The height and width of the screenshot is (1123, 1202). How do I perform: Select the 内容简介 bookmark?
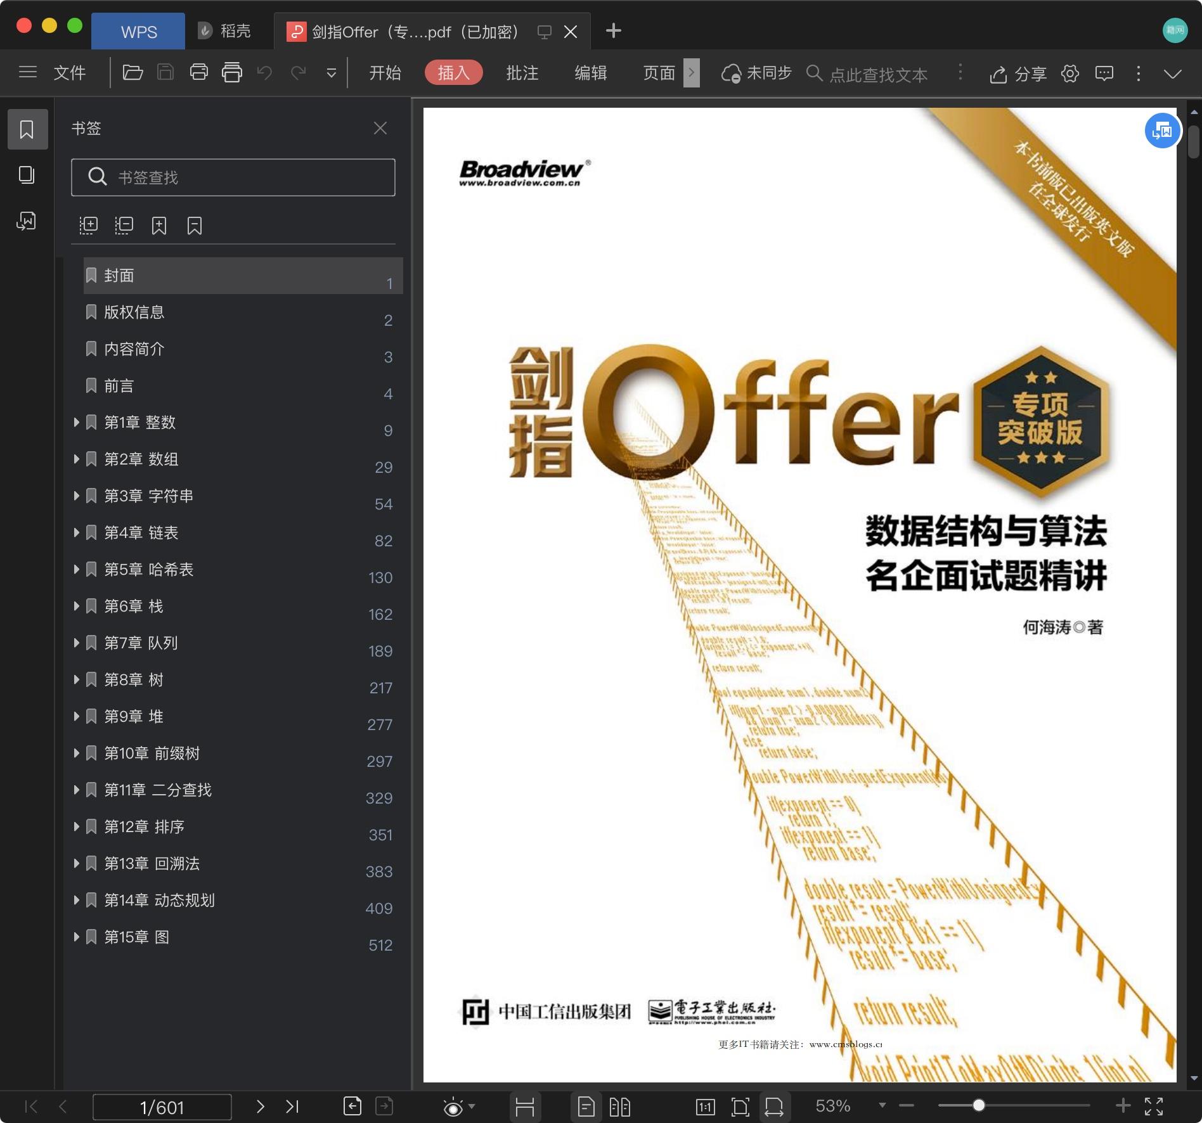click(243, 349)
